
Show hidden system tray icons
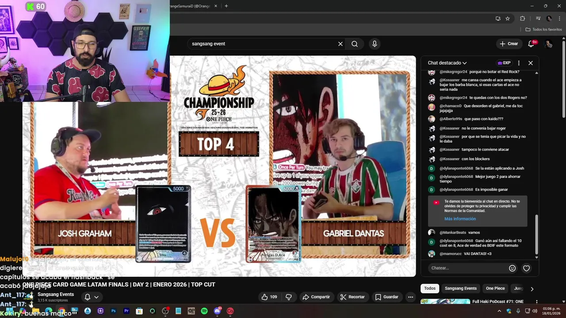(x=499, y=311)
